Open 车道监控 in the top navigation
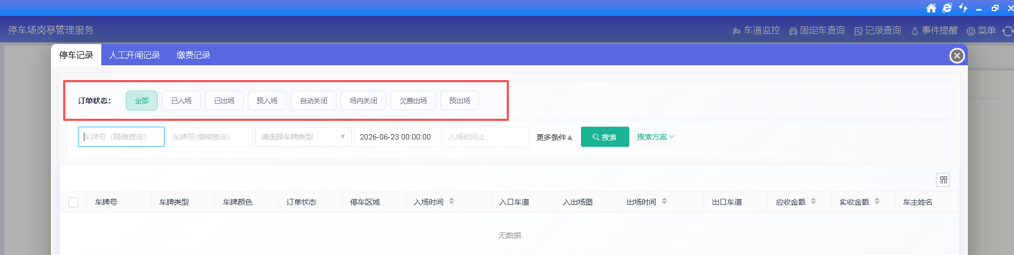The height and width of the screenshot is (255, 1014). 756,31
